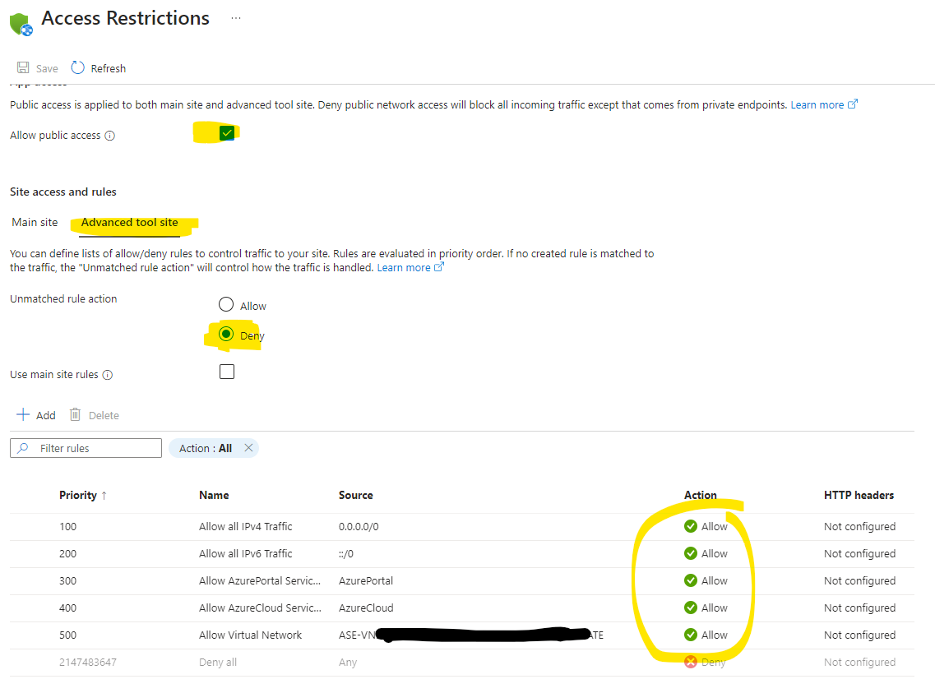
Task: Click the 0.0.0.0/0 source value
Action: [359, 527]
